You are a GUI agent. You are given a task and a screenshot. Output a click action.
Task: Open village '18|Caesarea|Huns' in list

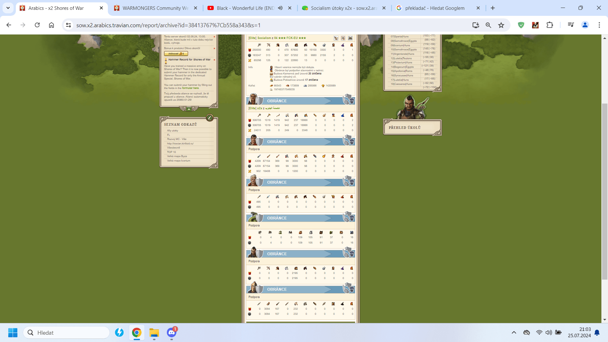[402, 84]
